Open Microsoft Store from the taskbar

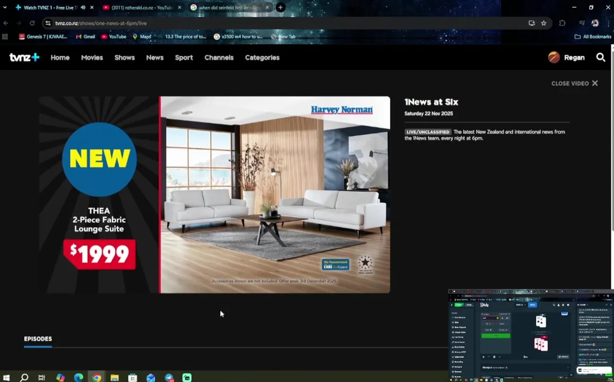[x=133, y=378]
